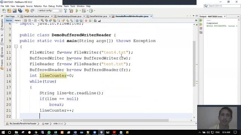Click the Stop Macro Recording icon
The image size is (241, 135).
point(90,21)
